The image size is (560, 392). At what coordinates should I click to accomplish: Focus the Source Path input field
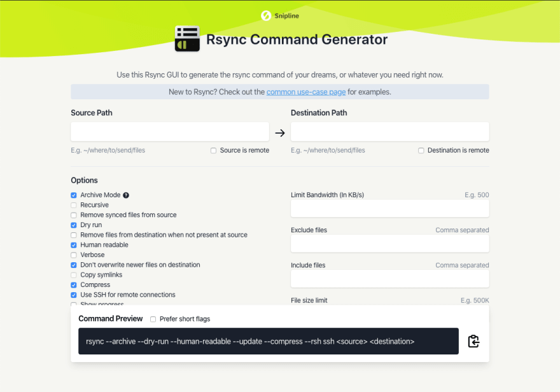(x=170, y=131)
